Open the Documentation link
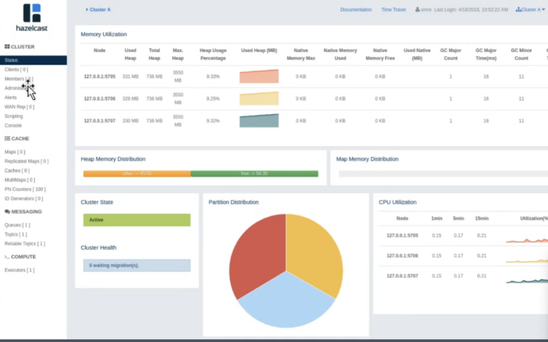548x342 pixels. [356, 9]
